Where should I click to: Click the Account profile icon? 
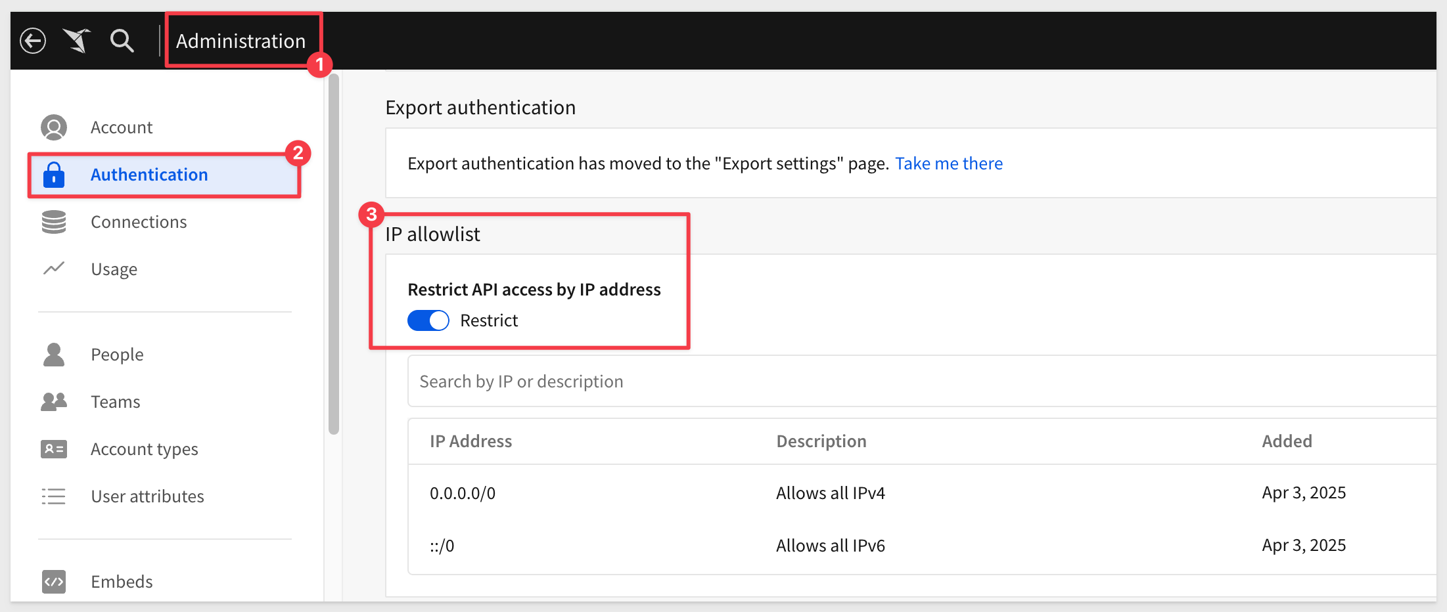point(54,127)
